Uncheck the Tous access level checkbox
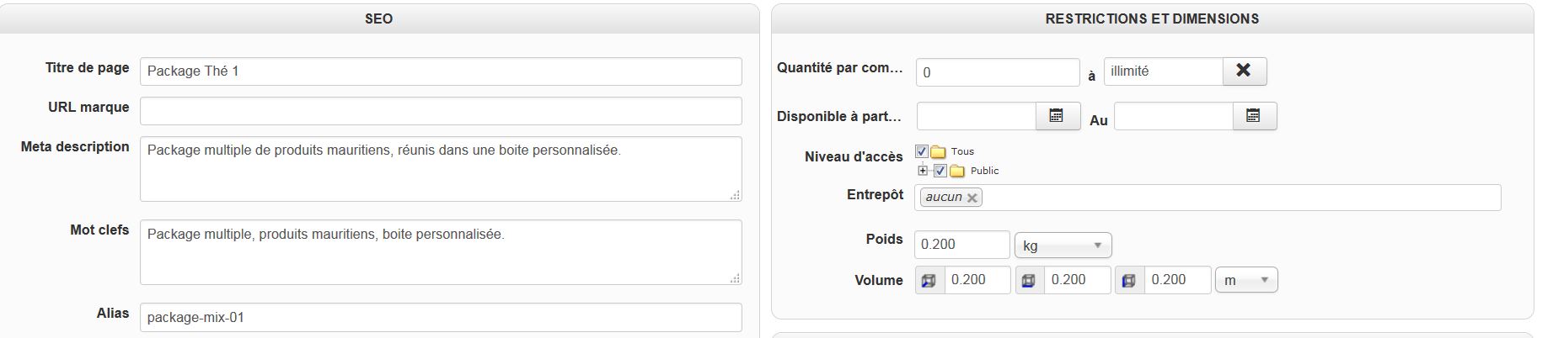Image resolution: width=1553 pixels, height=338 pixels. [x=922, y=151]
